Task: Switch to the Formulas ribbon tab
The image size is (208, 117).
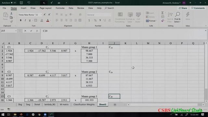Action: [x=60, y=8]
